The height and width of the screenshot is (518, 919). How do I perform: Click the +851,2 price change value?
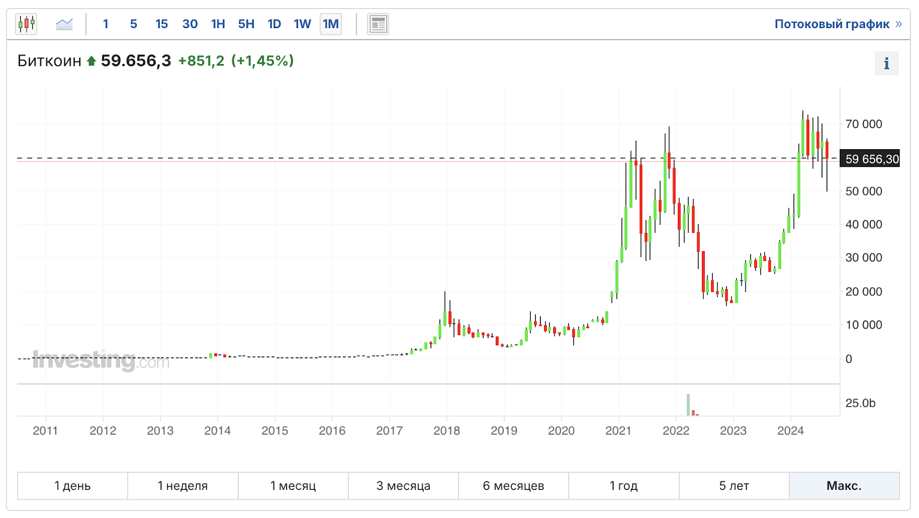point(201,61)
